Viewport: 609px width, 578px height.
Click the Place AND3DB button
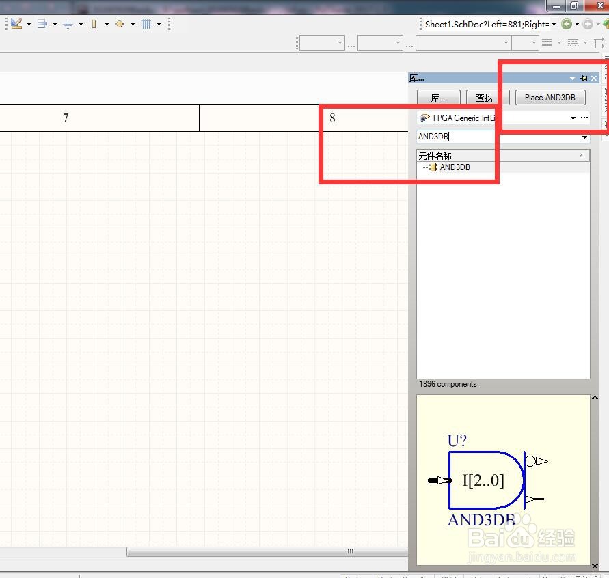(550, 98)
